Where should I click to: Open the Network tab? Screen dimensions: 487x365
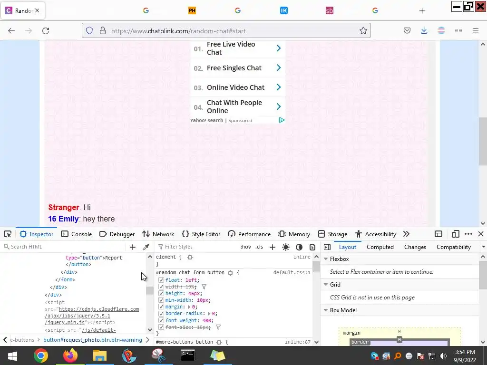pyautogui.click(x=158, y=234)
